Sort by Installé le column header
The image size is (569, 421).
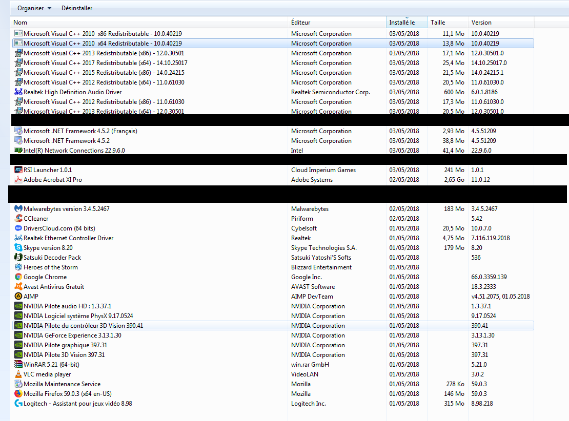407,22
